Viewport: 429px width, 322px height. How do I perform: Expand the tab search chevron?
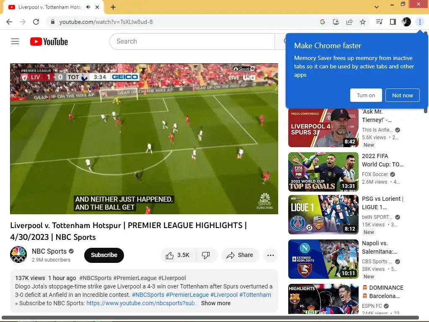(377, 7)
